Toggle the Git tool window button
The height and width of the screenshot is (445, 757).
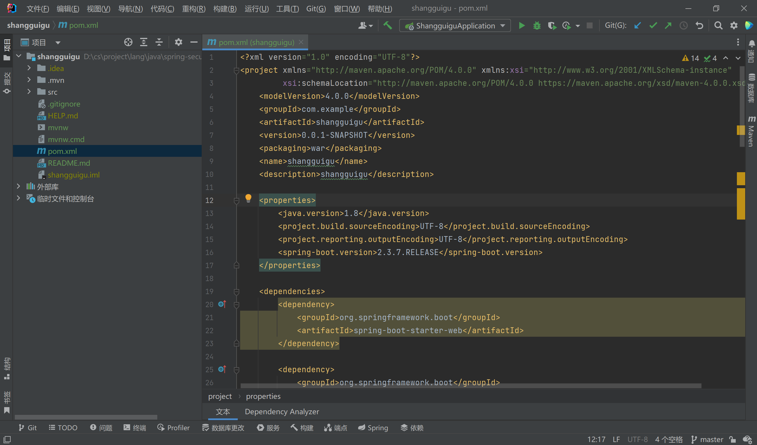point(28,428)
